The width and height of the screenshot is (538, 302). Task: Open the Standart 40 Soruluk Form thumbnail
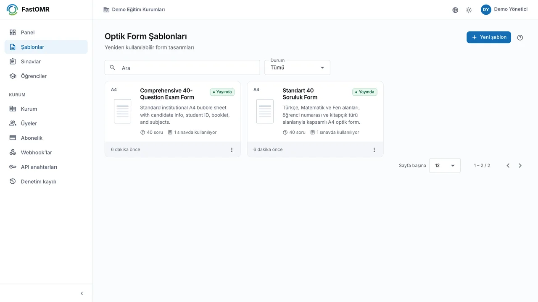point(265,111)
